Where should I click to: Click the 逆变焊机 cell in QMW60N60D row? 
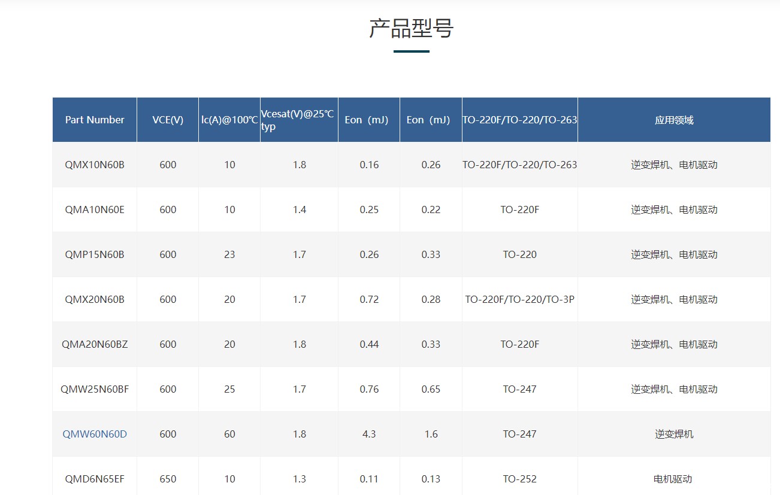(674, 434)
